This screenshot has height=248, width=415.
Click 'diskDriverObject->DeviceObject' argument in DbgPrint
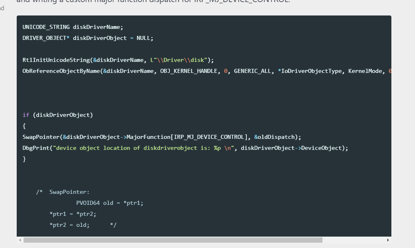[x=291, y=148]
